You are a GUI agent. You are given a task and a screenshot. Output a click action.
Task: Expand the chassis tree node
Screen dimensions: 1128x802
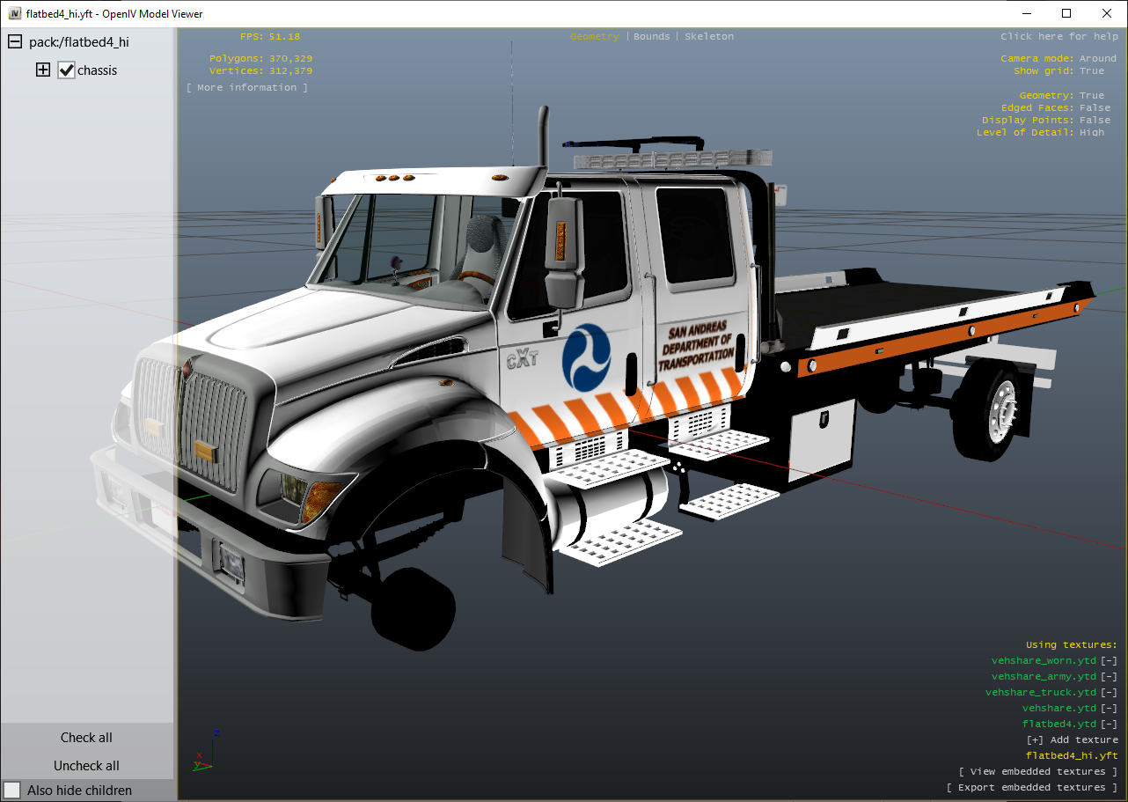tap(43, 70)
